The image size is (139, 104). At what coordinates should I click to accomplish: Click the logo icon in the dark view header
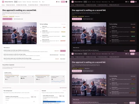pyautogui.click(x=73, y=2)
